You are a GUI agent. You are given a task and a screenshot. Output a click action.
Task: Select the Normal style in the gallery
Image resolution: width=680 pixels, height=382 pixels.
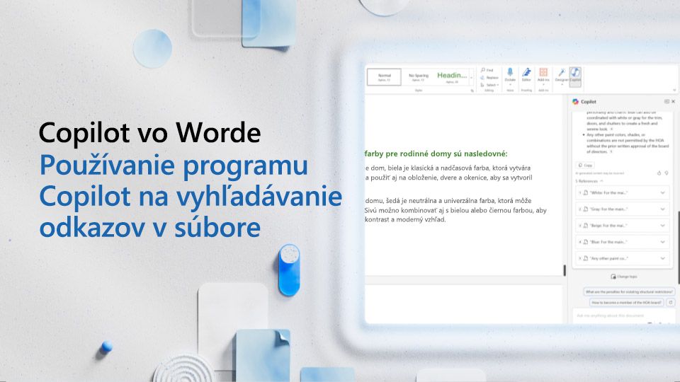pos(384,77)
